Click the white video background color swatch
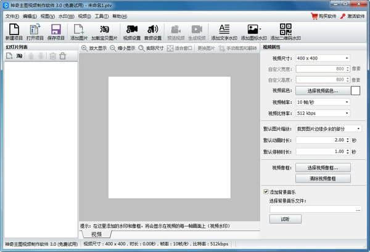 356,91
